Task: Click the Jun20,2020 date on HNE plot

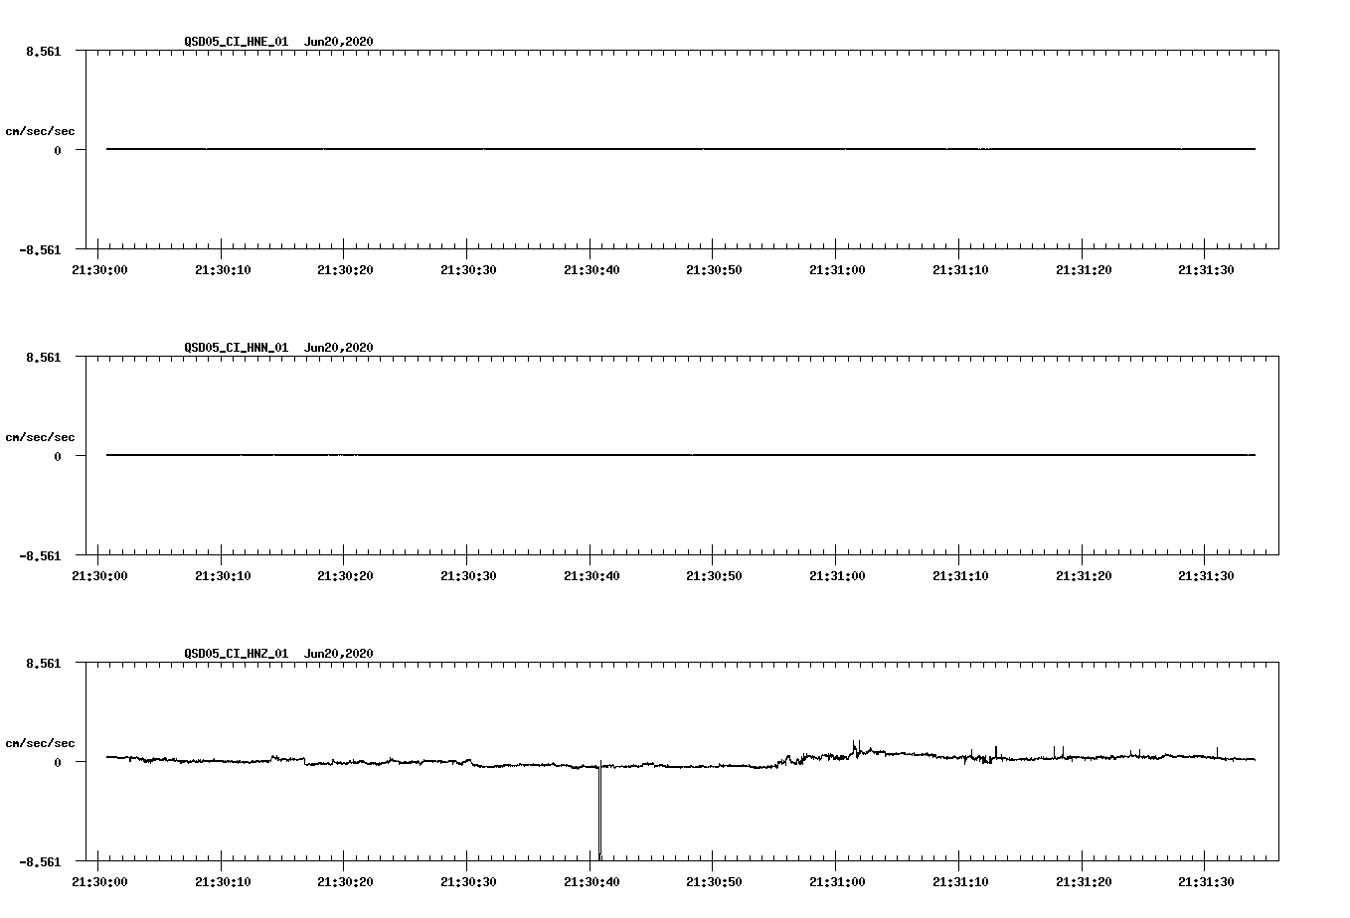Action: click(339, 42)
